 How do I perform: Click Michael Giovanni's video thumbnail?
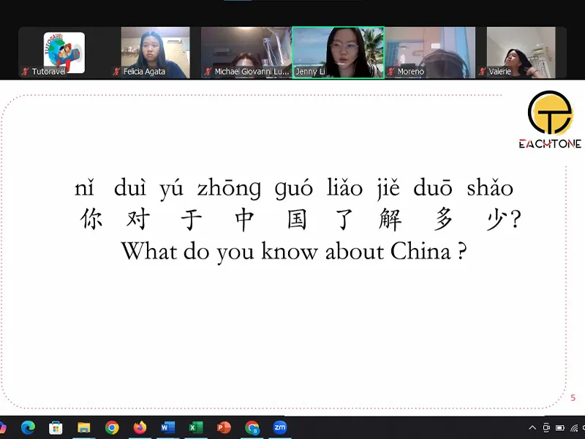tap(246, 53)
